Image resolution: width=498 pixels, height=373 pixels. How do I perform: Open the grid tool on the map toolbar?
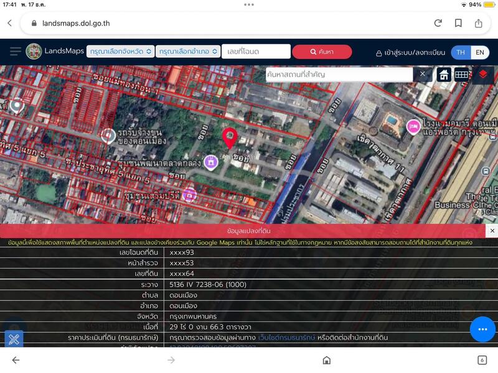pyautogui.click(x=461, y=75)
